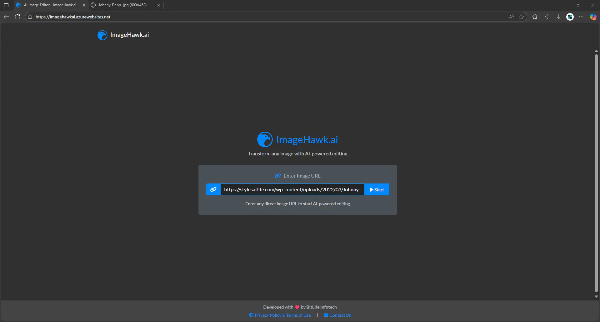Screen dimensions: 600x322
Task: Open the Copilot sidebar
Action: coord(593,17)
